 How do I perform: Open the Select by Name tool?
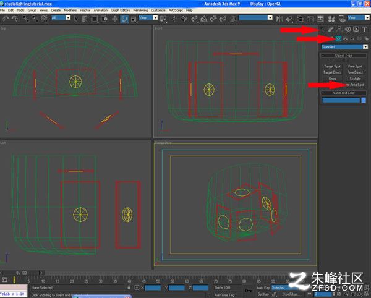pos(85,19)
